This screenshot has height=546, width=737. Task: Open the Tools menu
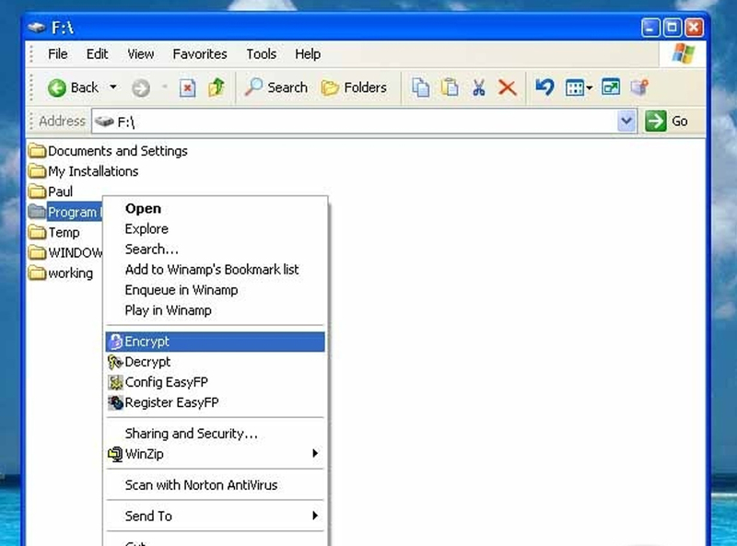click(x=262, y=54)
